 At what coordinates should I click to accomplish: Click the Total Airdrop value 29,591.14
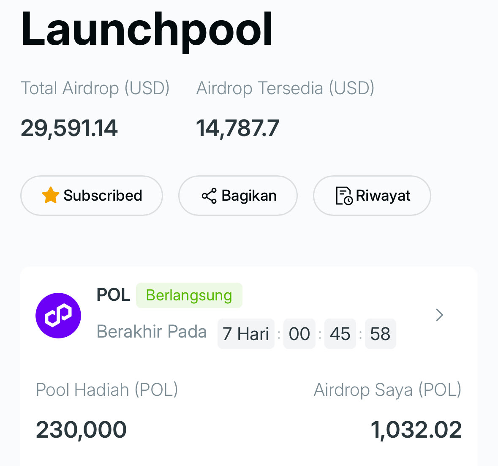[x=69, y=128]
